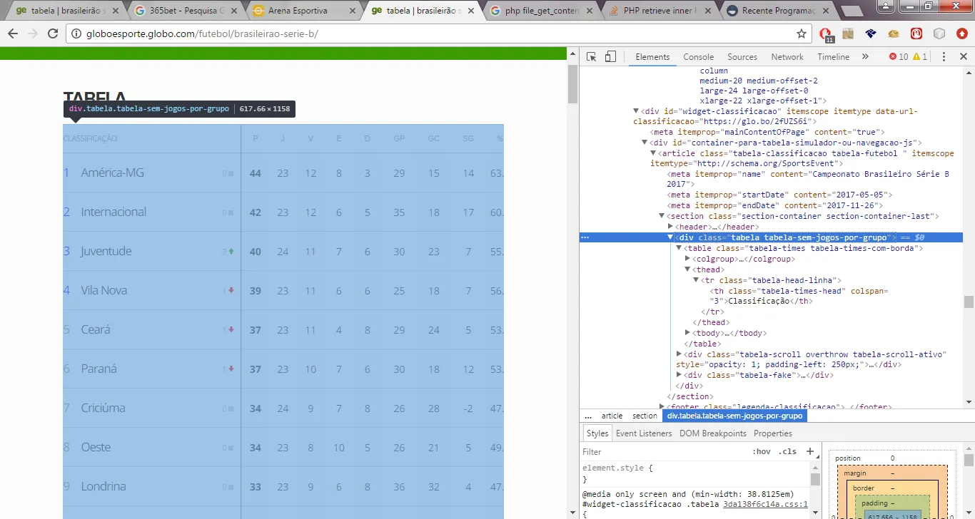
Task: Select the section breadcrumb item
Action: [644, 416]
